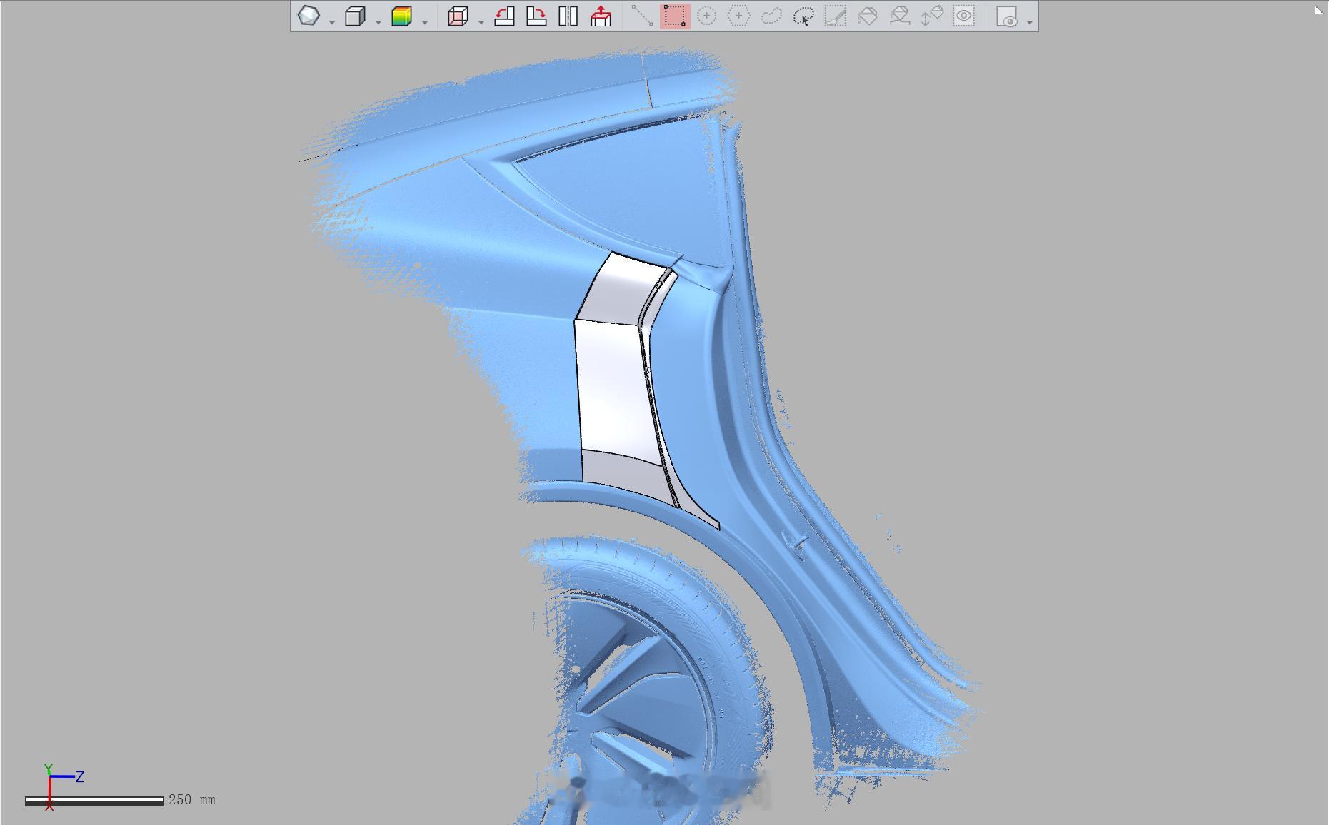Click the flip viewpoint mirror icon
Viewport: 1329px width, 825px height.
[568, 16]
